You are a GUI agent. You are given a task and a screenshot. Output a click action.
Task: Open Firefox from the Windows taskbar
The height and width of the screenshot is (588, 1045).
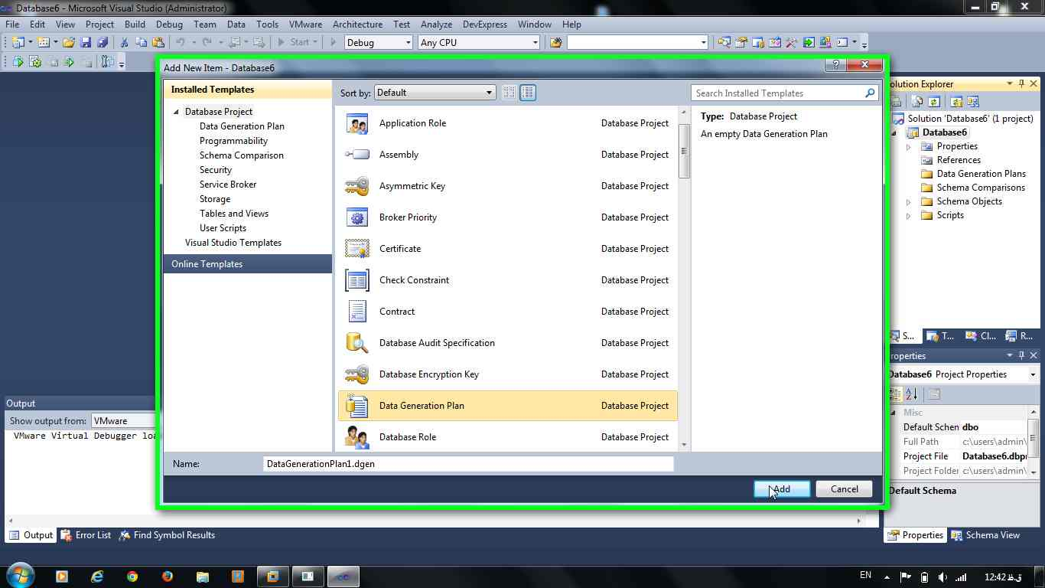(x=167, y=577)
